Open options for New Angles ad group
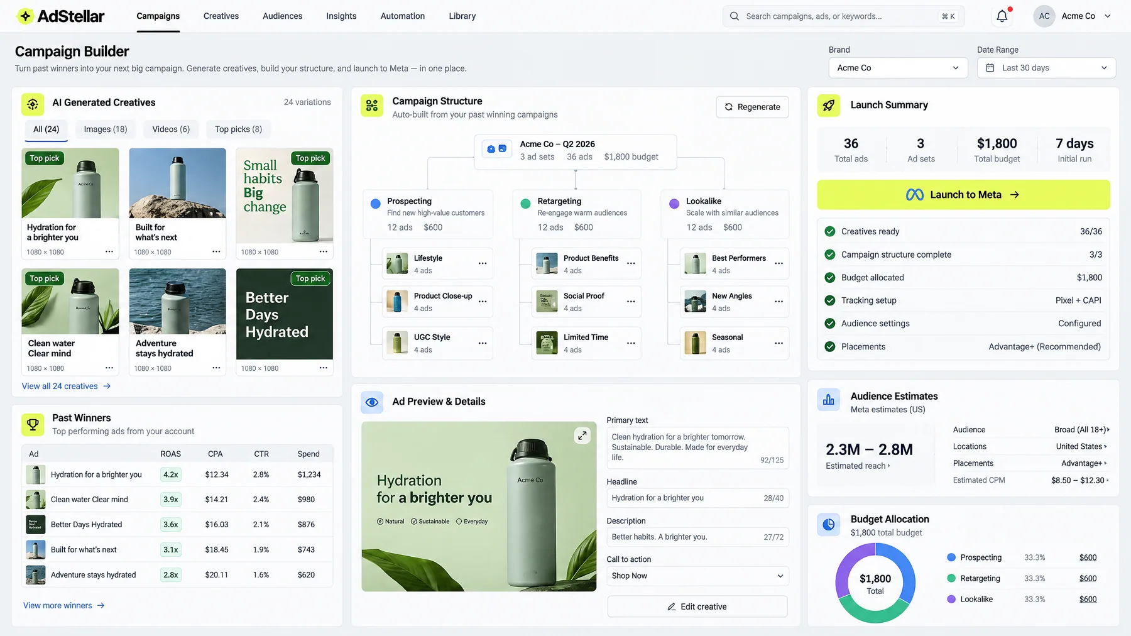The image size is (1131, 636). tap(779, 302)
